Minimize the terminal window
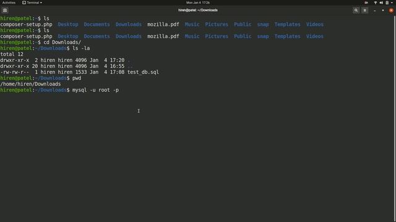The height and width of the screenshot is (222, 396). coord(374,10)
